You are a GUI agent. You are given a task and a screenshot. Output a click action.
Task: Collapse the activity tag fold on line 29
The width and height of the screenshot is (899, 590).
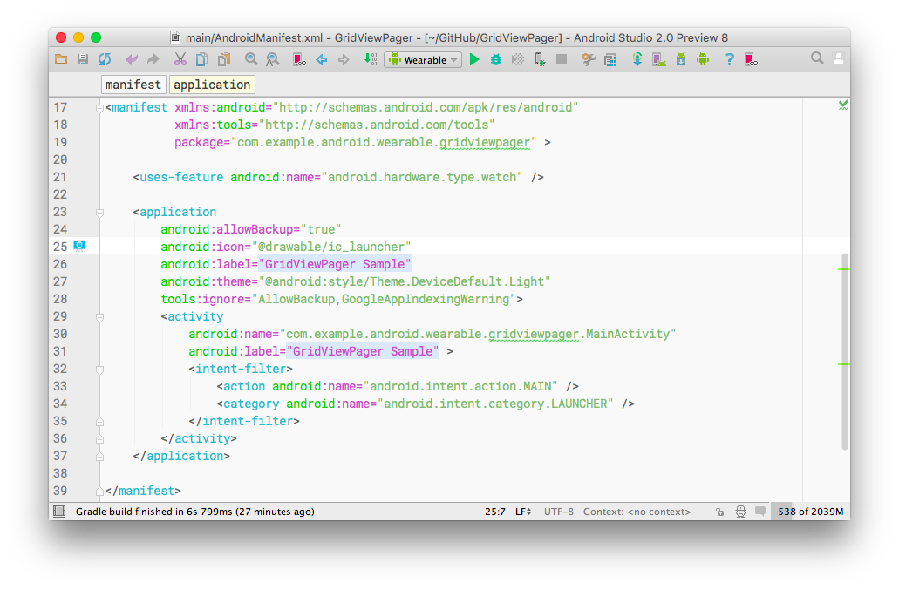[x=99, y=316]
